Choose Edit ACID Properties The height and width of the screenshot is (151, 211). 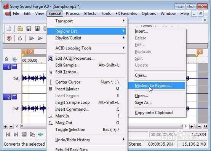point(86,58)
